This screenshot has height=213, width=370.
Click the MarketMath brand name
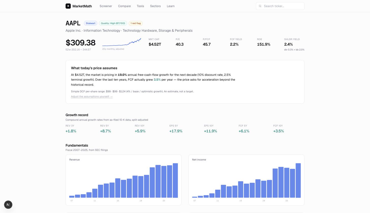(82, 6)
